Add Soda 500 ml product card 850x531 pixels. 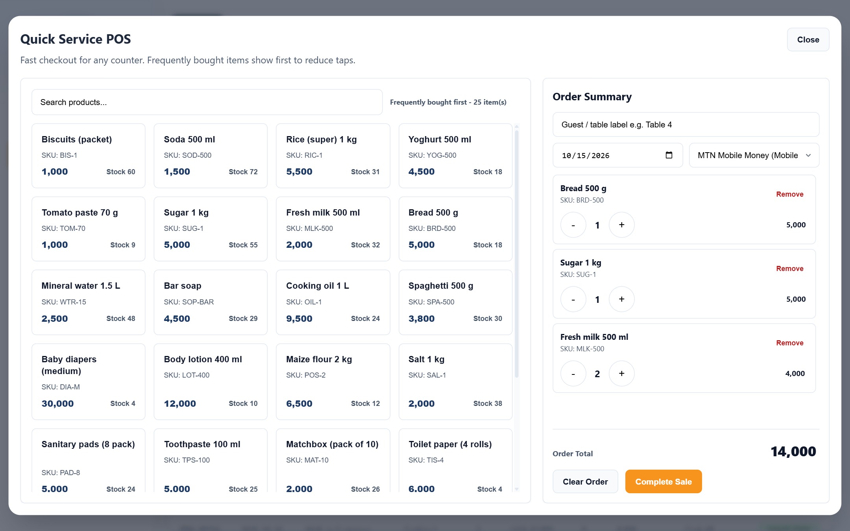(x=211, y=156)
